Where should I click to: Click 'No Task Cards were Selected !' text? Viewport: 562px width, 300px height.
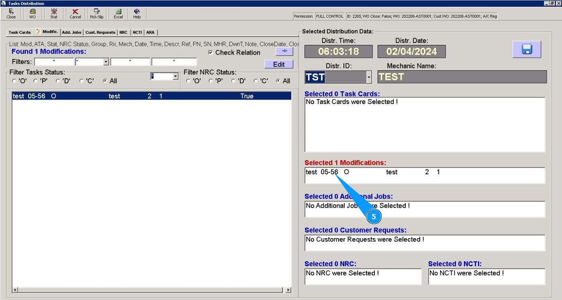(x=352, y=102)
